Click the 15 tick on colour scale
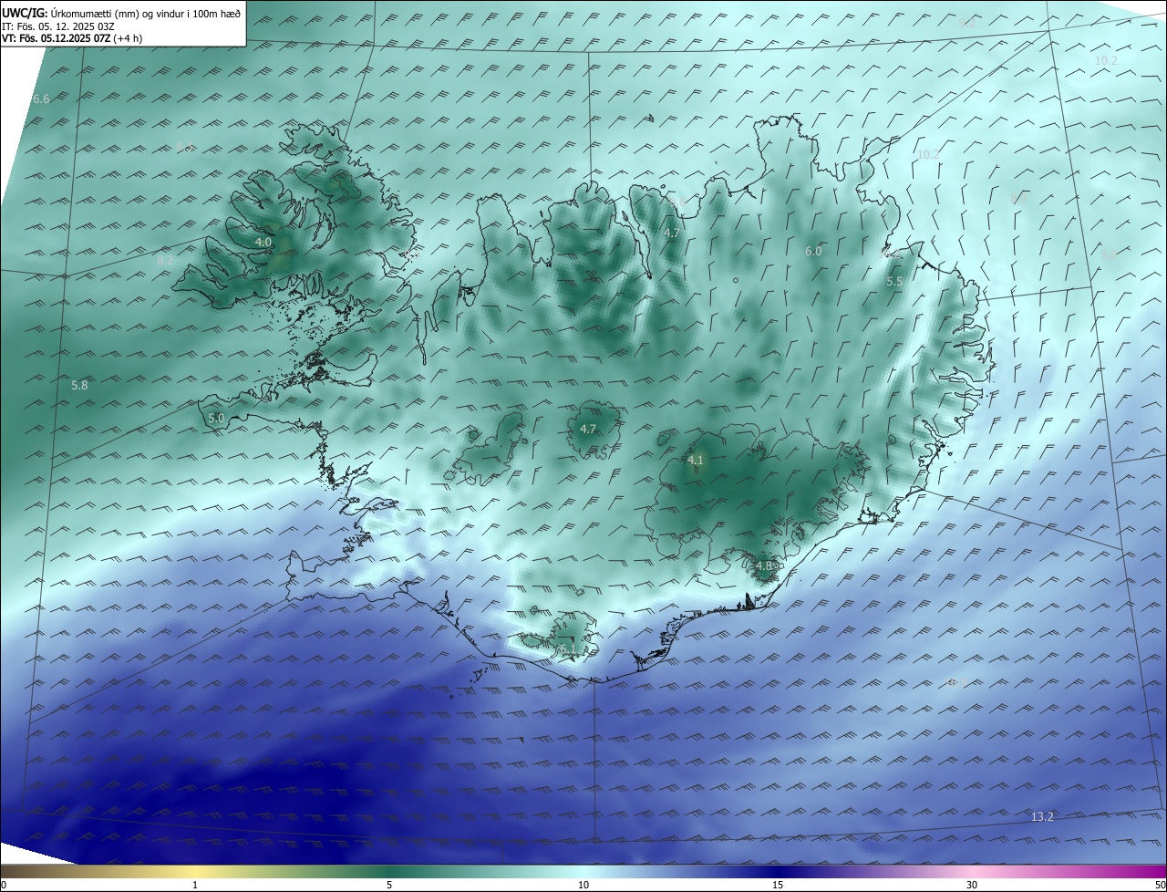Image resolution: width=1167 pixels, height=892 pixels. (778, 885)
